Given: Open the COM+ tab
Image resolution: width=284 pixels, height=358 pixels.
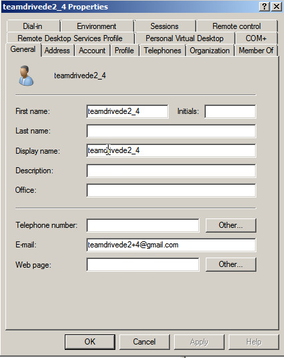Looking at the screenshot, I should 256,38.
